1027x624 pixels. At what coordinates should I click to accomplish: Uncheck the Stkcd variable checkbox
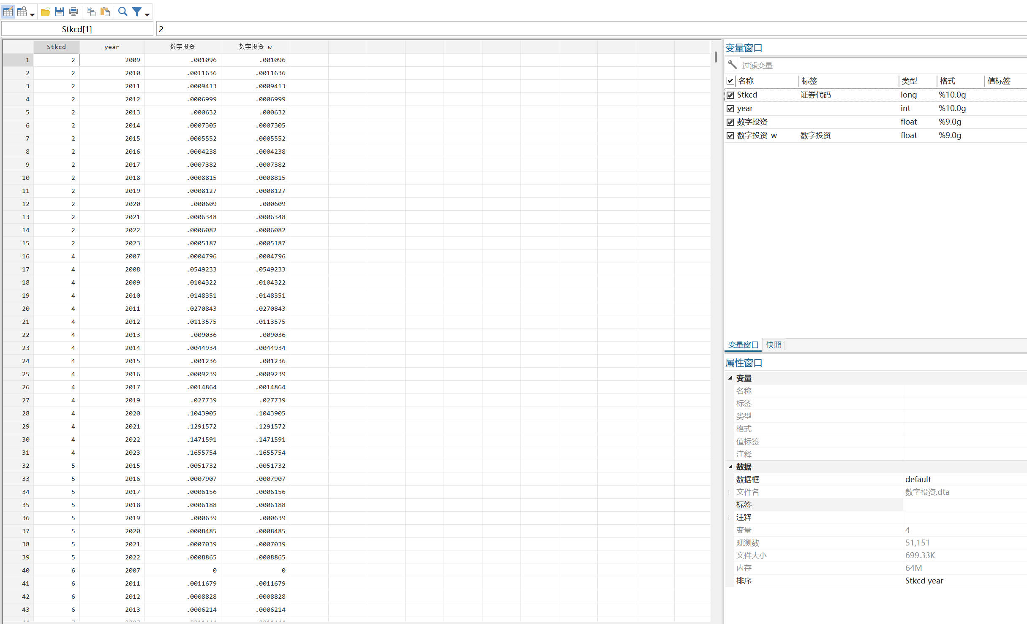(x=730, y=95)
